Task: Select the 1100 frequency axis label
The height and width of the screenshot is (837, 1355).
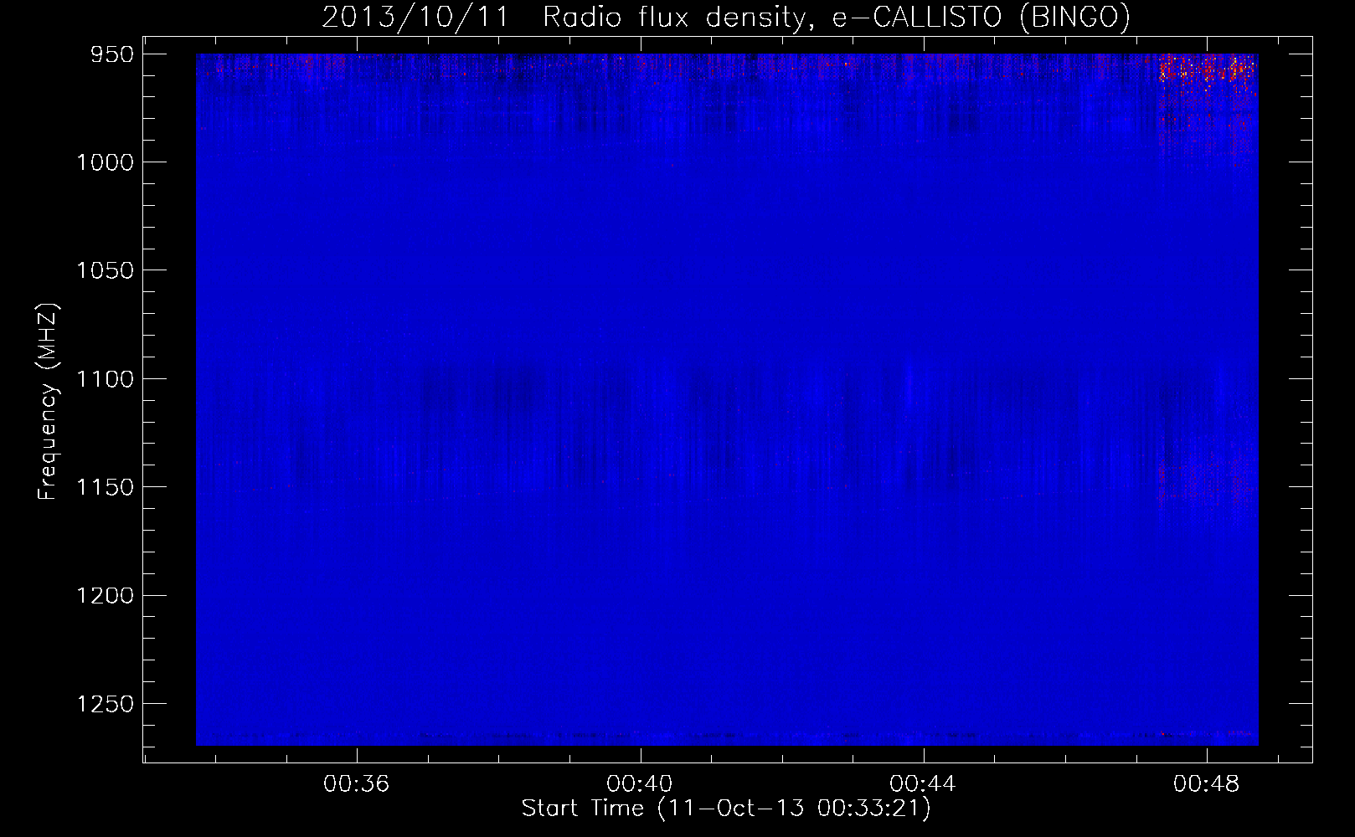Action: pos(106,379)
